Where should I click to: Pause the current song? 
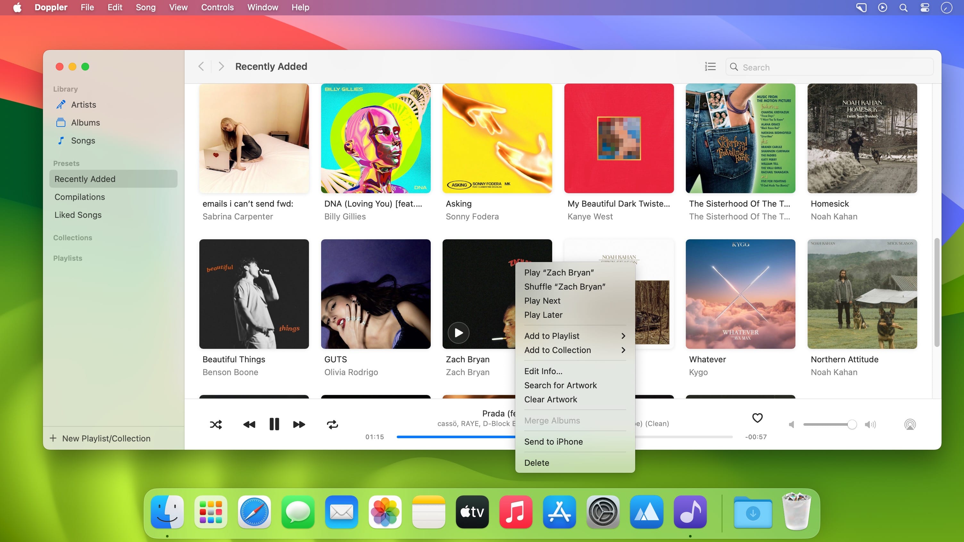point(274,424)
